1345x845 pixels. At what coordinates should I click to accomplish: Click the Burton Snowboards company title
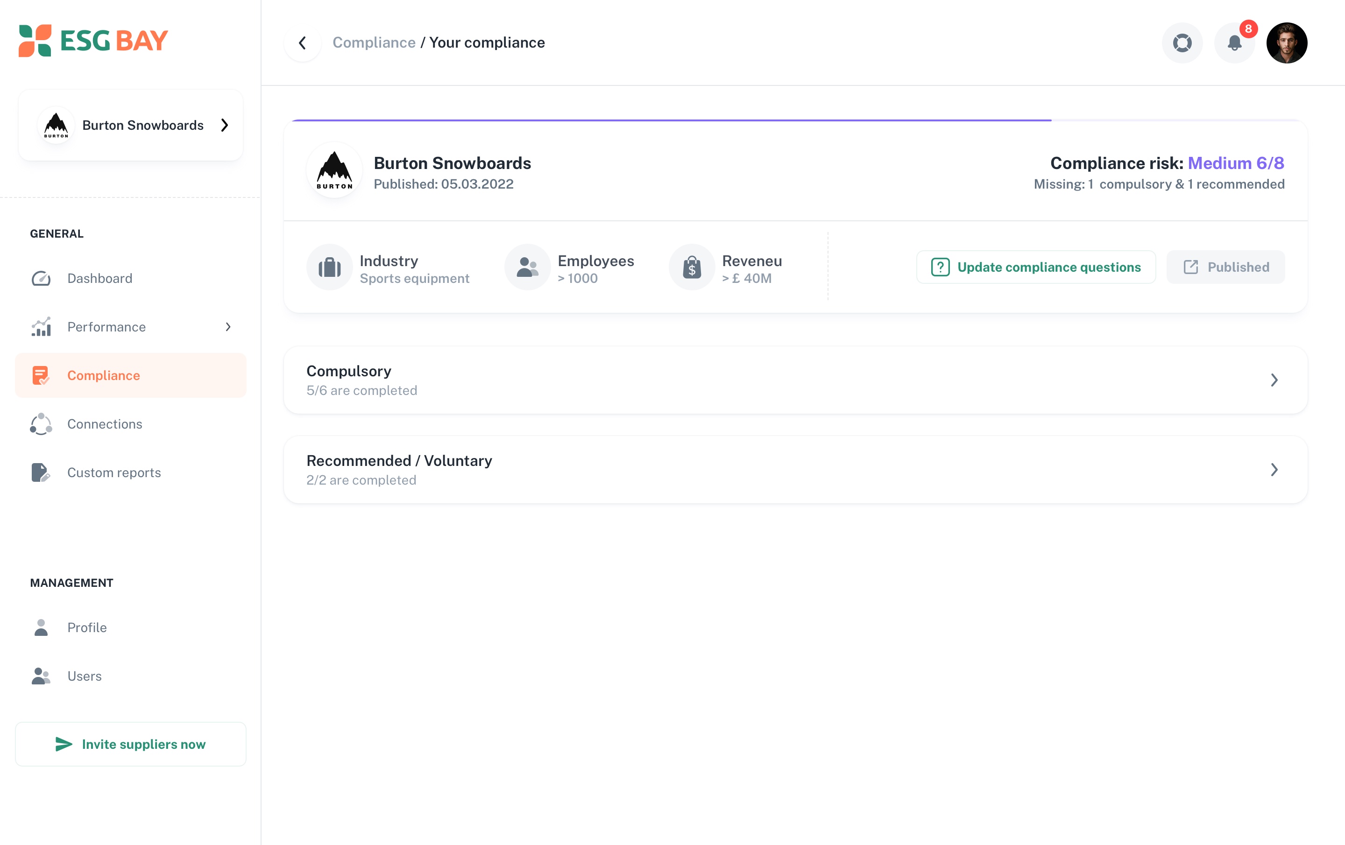[x=453, y=163]
